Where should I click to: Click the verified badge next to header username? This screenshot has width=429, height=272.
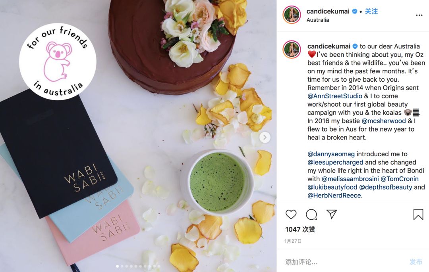(355, 11)
